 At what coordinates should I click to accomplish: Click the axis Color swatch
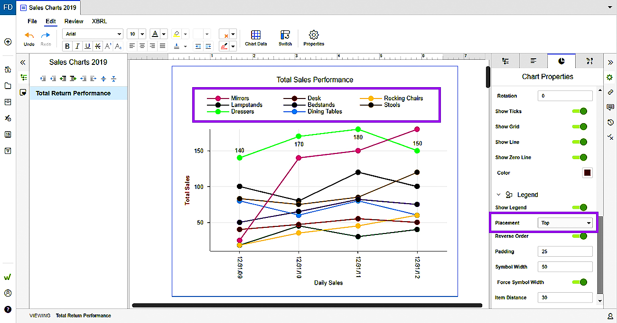point(587,173)
